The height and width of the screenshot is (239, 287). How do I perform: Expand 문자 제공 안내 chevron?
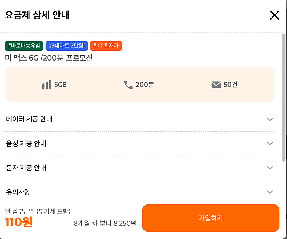tap(270, 168)
